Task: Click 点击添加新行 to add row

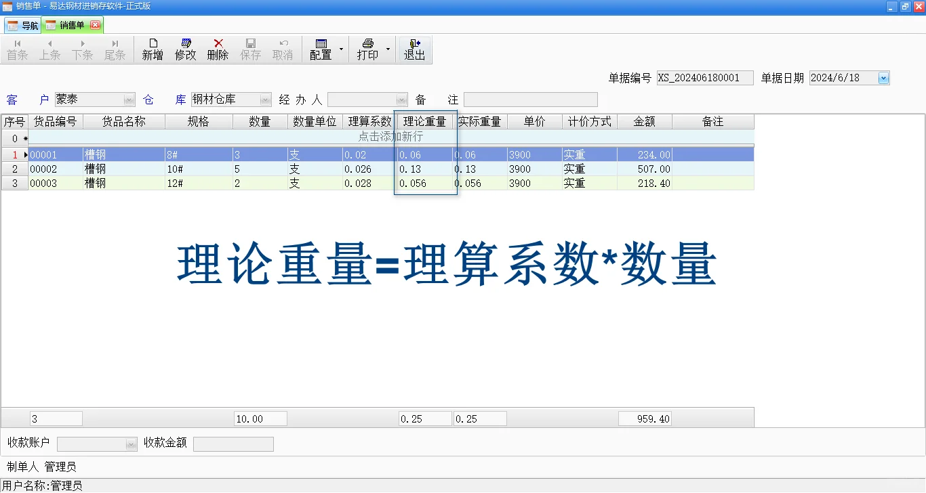Action: (x=390, y=137)
